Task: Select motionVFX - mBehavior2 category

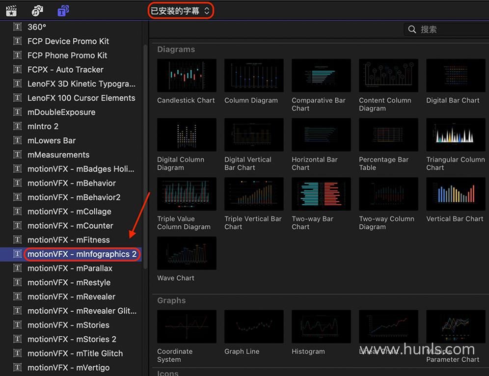Action: pyautogui.click(x=71, y=197)
